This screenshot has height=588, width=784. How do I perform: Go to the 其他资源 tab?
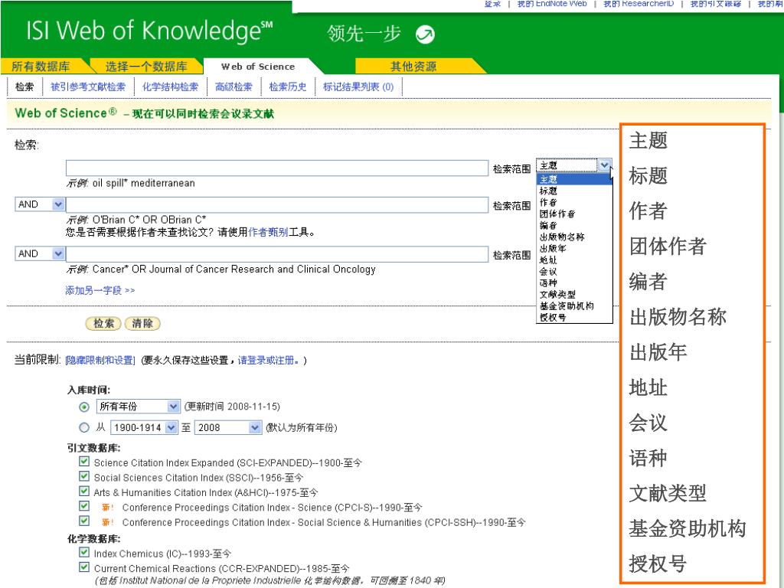coord(413,67)
